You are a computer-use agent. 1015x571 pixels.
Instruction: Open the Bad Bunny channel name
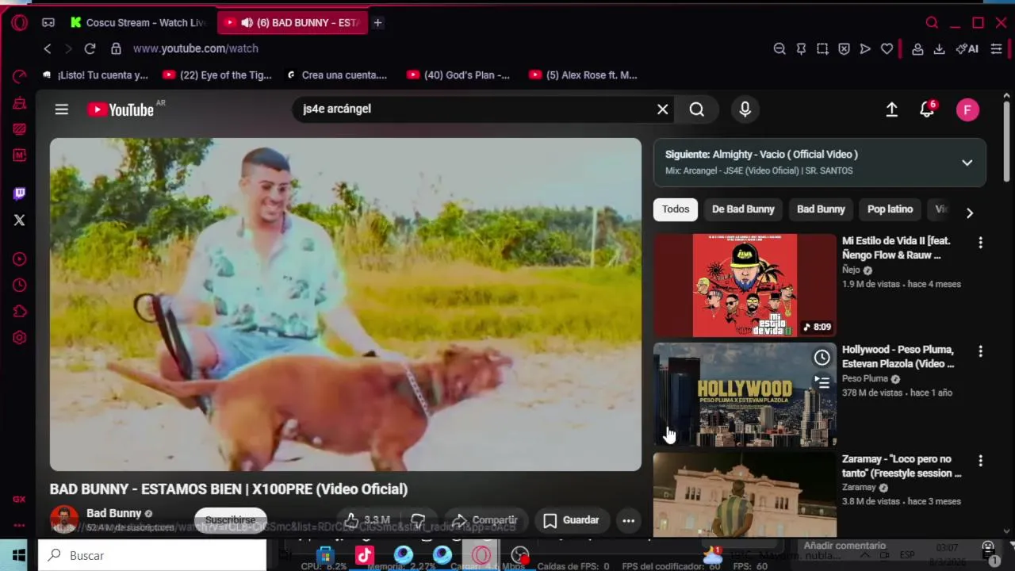pyautogui.click(x=113, y=513)
